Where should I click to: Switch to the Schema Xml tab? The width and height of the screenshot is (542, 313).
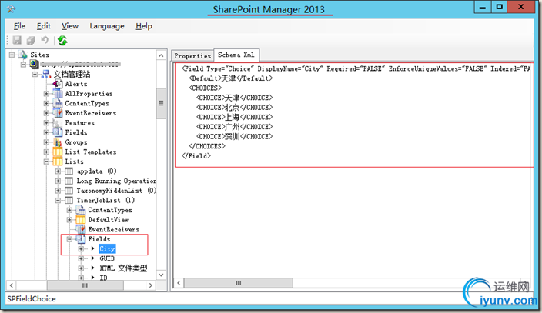[x=237, y=55]
